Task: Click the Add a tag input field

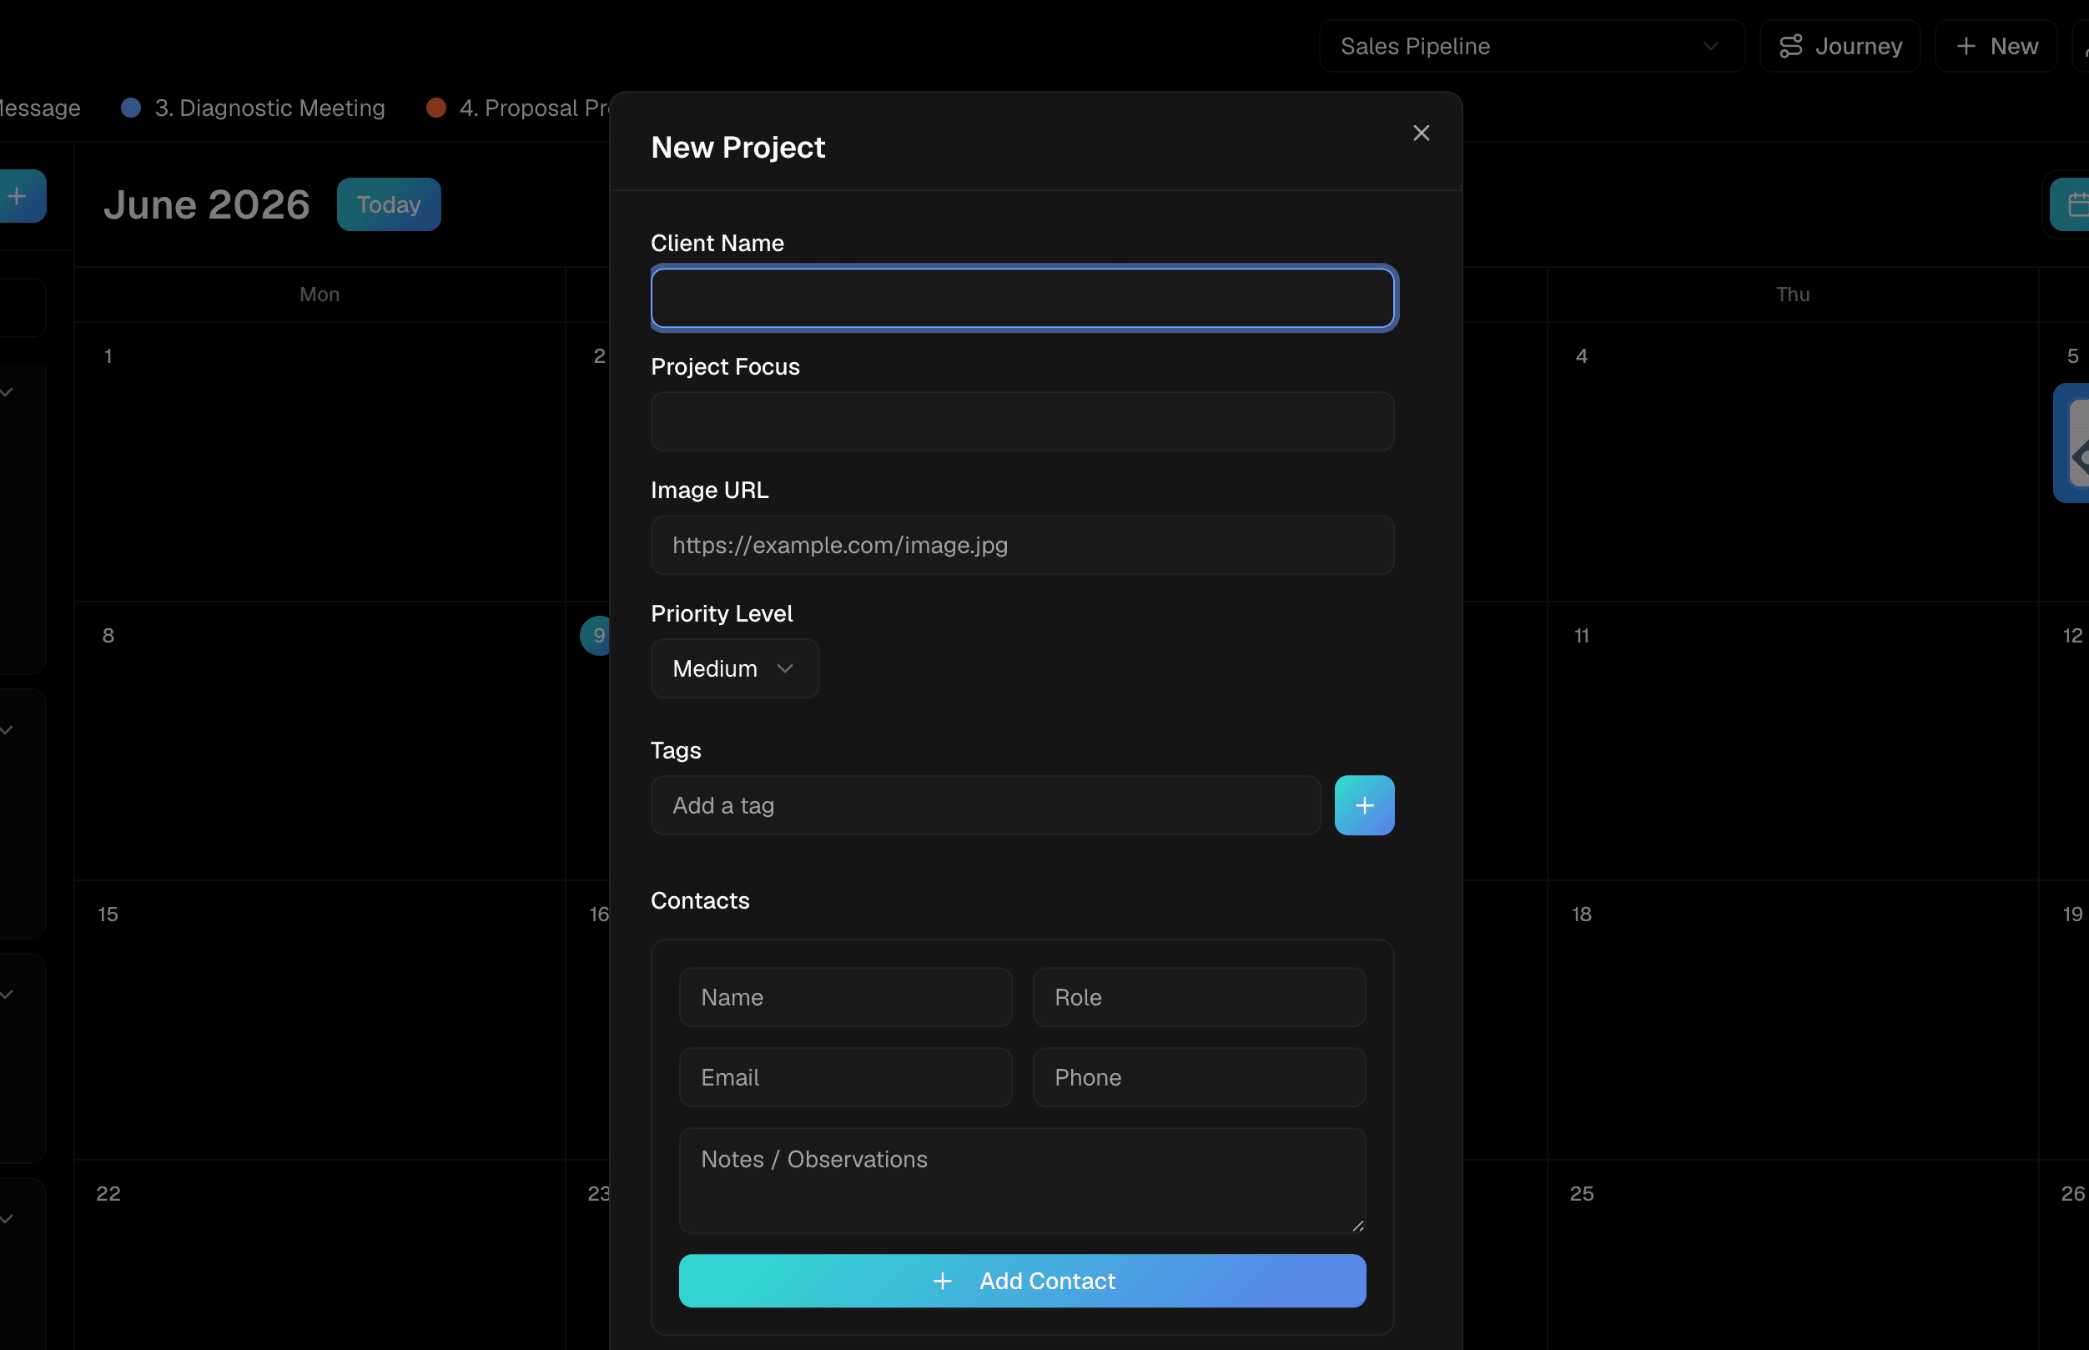Action: 985,806
